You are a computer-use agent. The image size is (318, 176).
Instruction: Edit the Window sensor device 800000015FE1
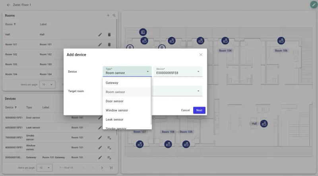(x=100, y=147)
